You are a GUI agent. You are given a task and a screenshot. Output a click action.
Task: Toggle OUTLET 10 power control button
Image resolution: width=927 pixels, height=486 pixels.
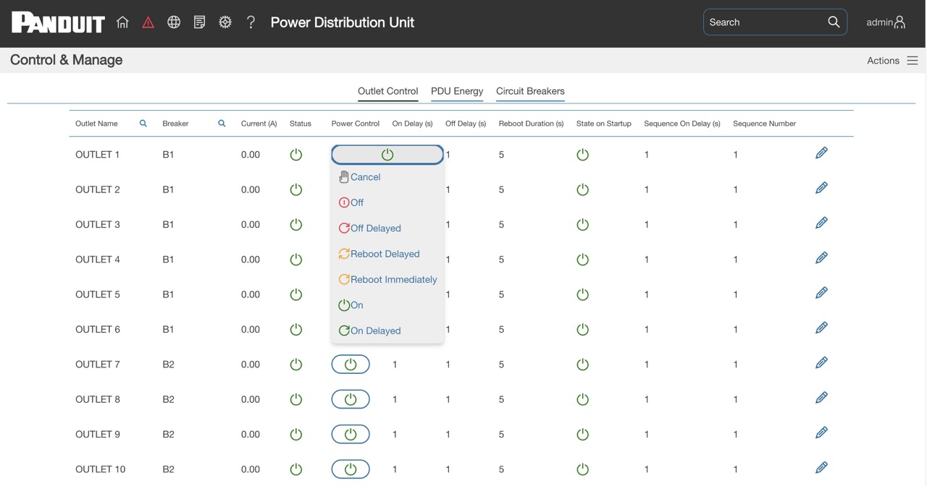(x=351, y=469)
